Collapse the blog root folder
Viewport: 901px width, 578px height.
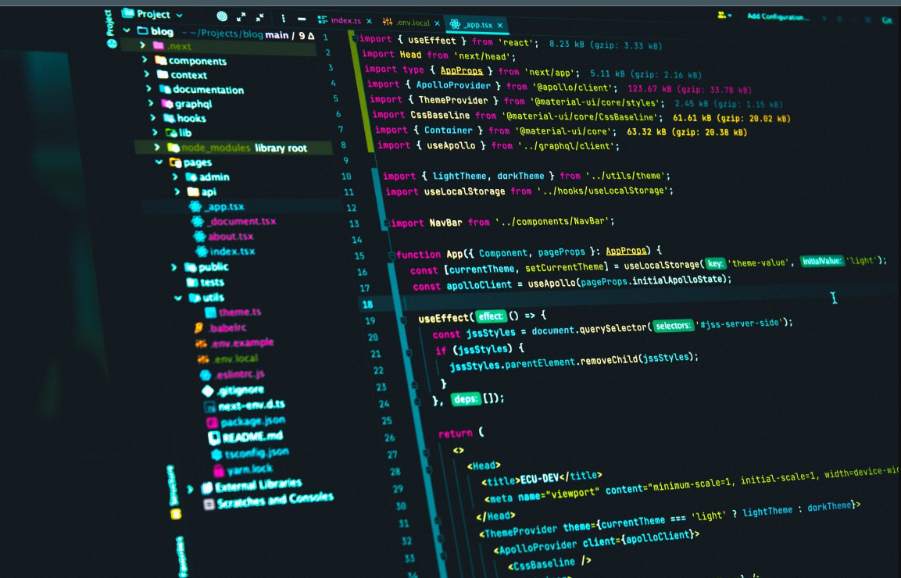pos(127,30)
